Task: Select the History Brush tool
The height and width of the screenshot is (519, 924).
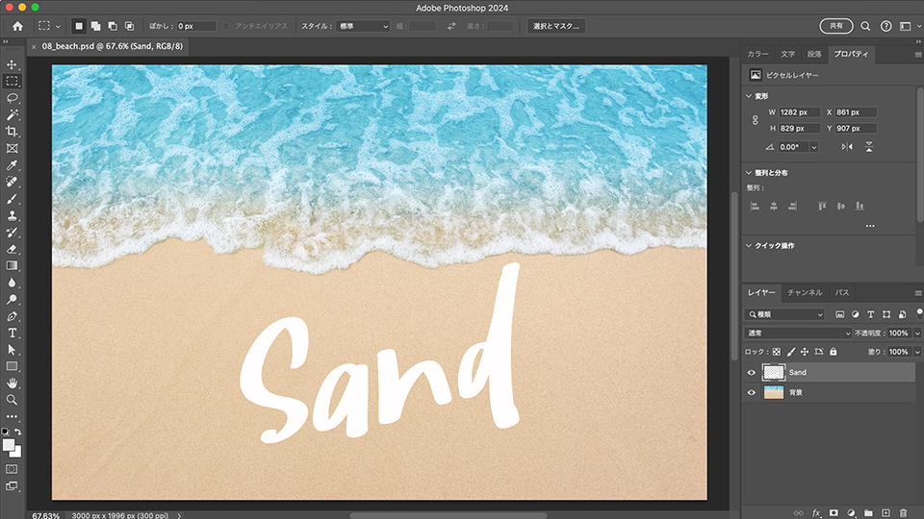Action: pyautogui.click(x=12, y=233)
